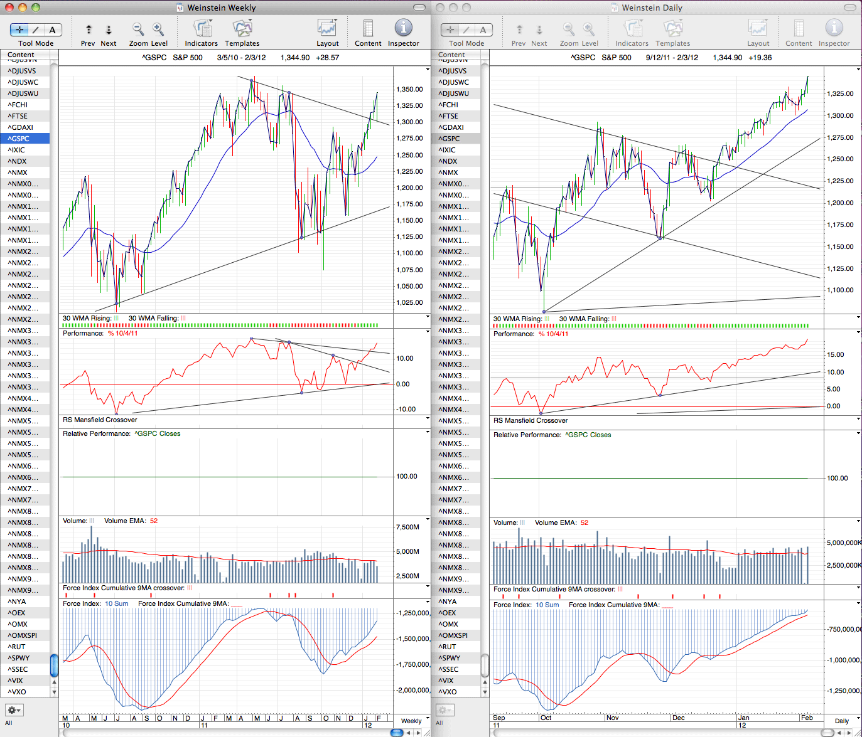Select text annotation tool in Weinstein Daily

483,29
